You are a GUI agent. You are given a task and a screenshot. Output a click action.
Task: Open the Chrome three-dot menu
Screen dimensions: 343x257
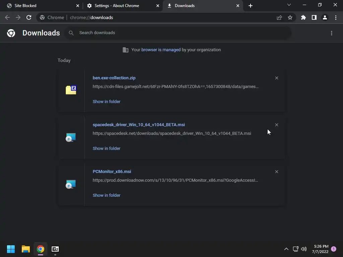[336, 17]
